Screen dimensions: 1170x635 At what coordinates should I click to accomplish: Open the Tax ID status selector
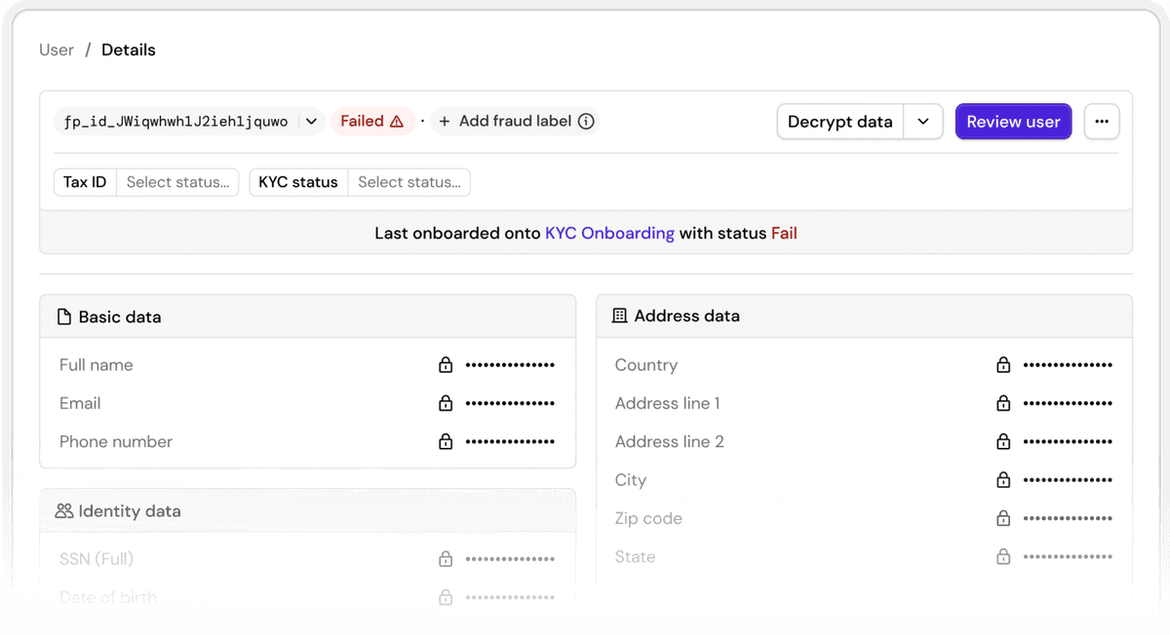(x=177, y=182)
